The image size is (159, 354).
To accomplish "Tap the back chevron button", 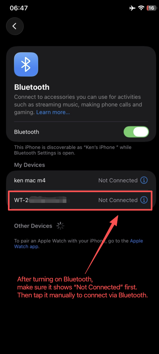I will click(x=15, y=26).
